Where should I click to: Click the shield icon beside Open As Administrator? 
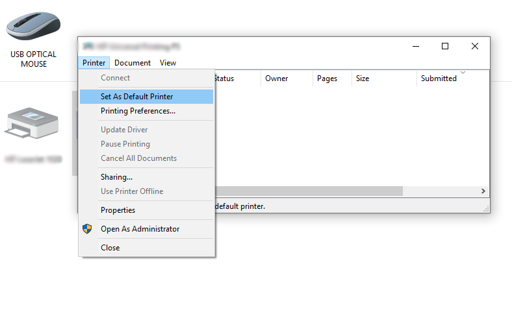pos(87,228)
